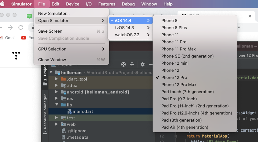258x142 pixels.
Task: Select Save Screen menu item
Action: pos(71,31)
